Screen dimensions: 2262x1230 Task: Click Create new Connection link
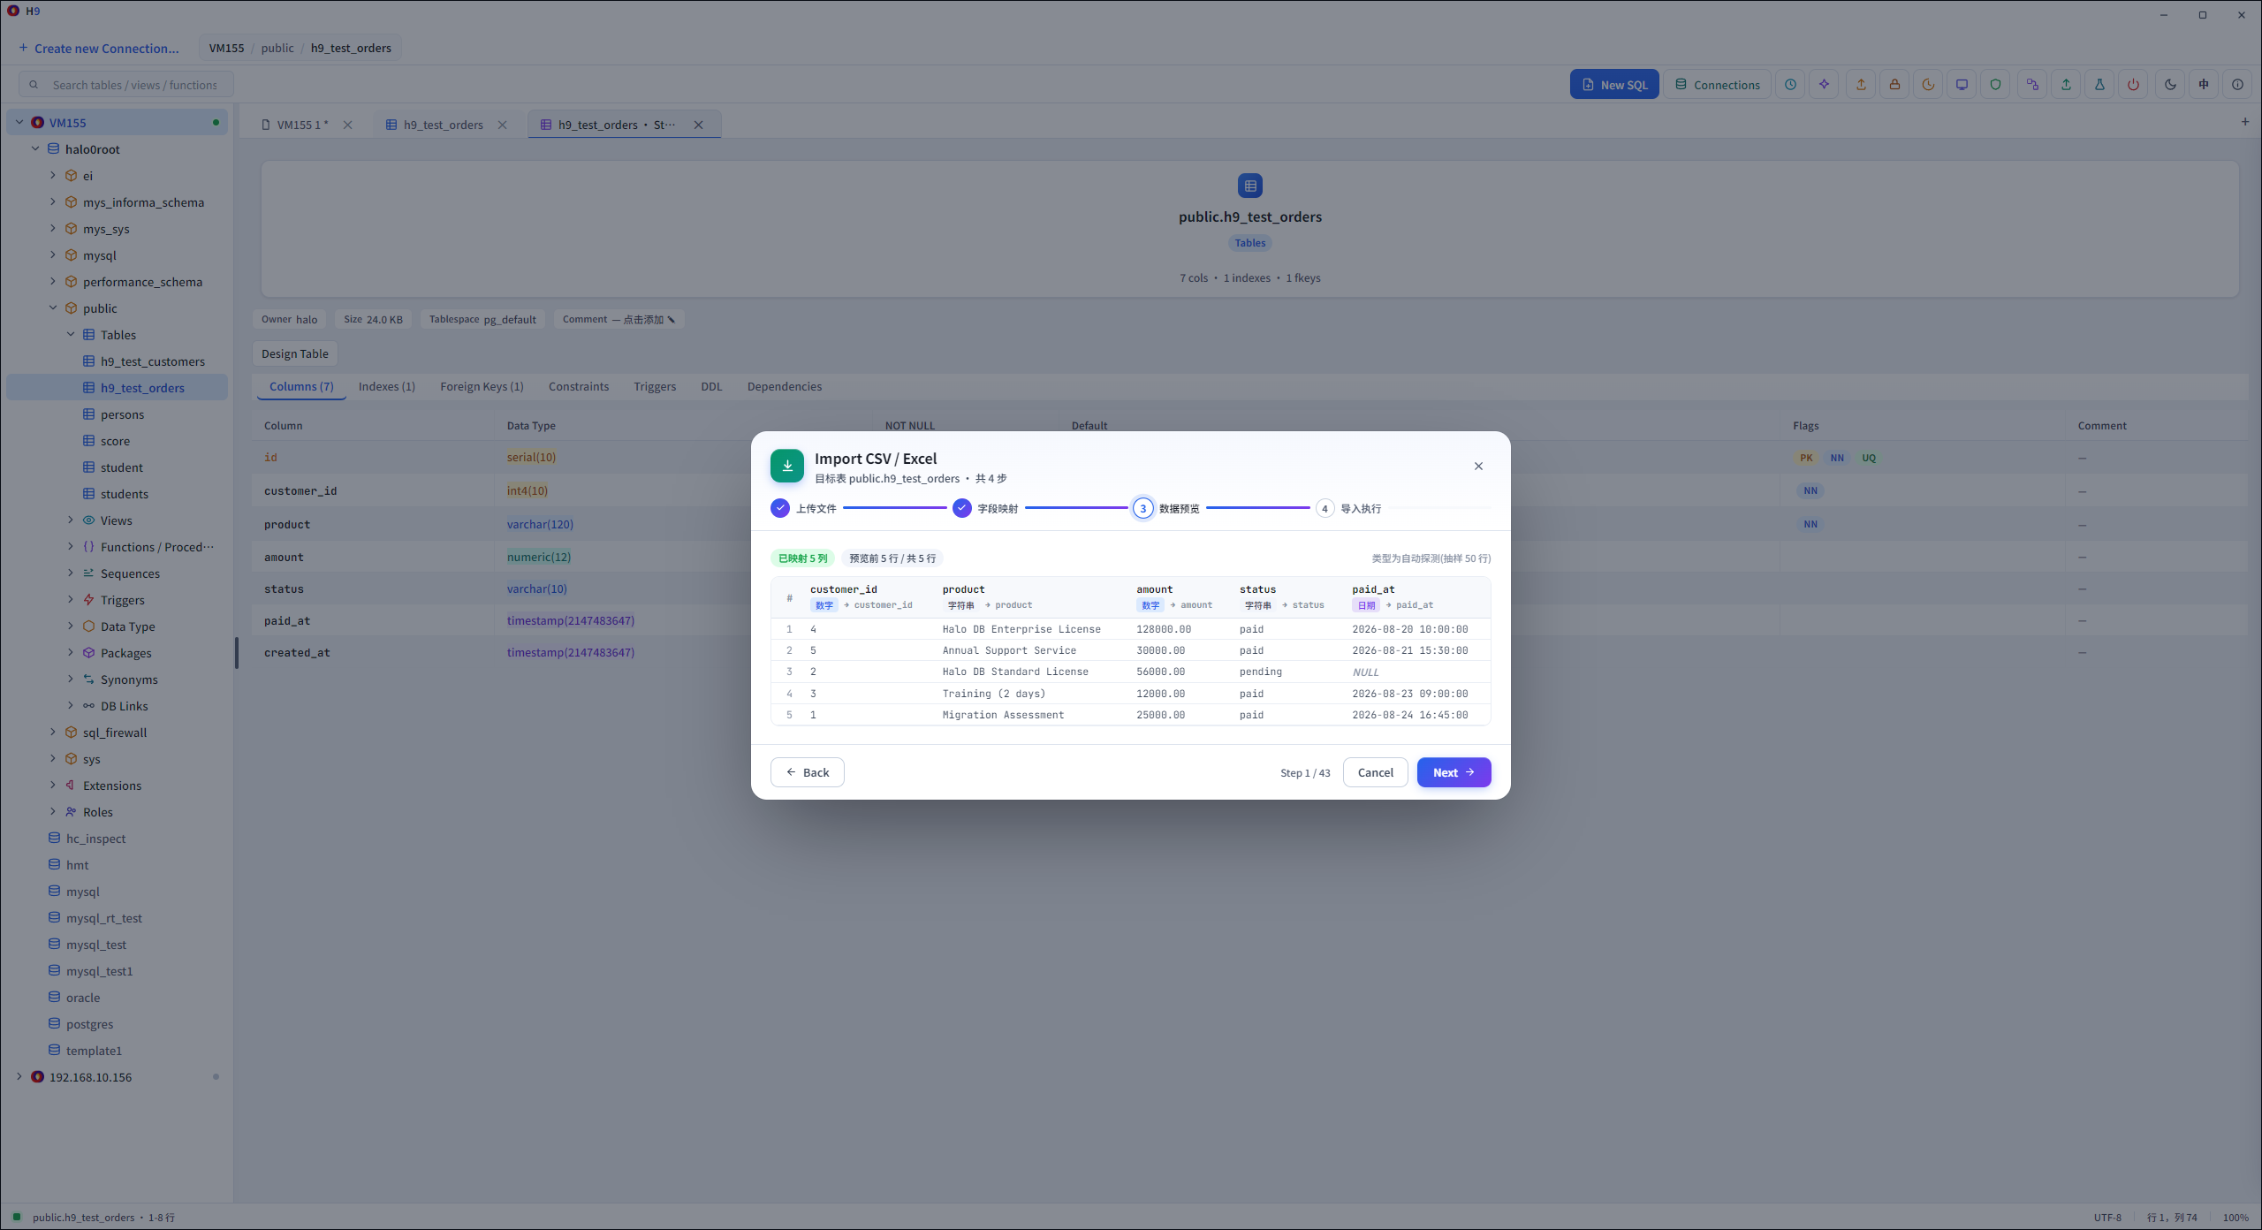tap(99, 49)
